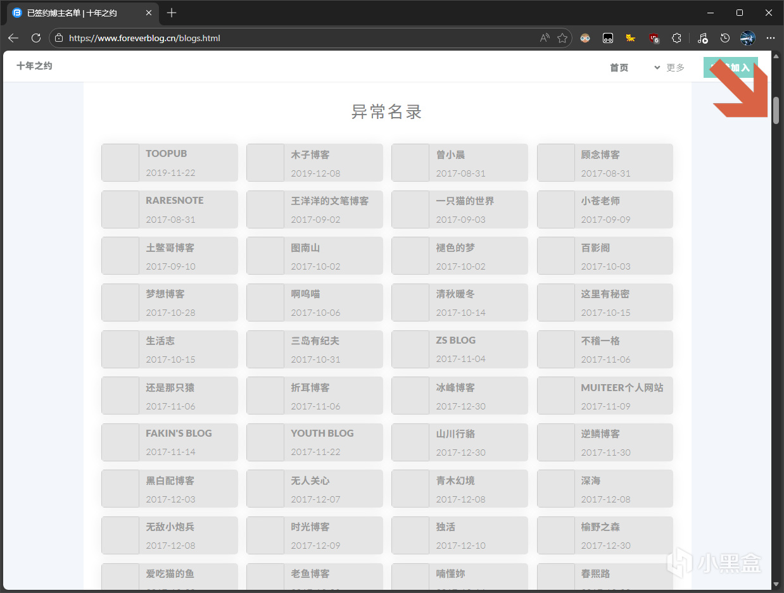Viewport: 784px width, 593px height.
Task: Open the black square-face extension icon
Action: [608, 38]
